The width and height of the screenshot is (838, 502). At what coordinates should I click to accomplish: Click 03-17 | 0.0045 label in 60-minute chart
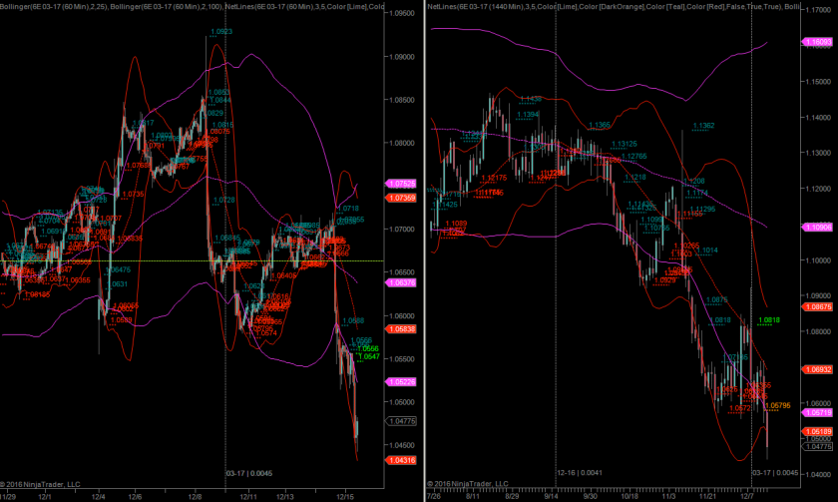tap(249, 473)
